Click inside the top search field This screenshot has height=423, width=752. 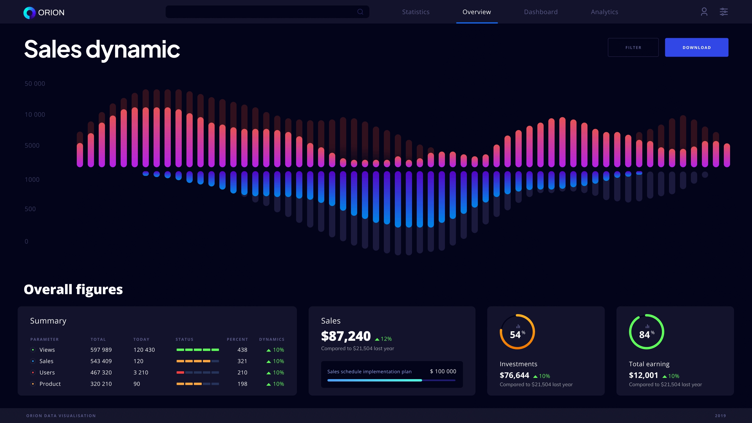tap(260, 12)
